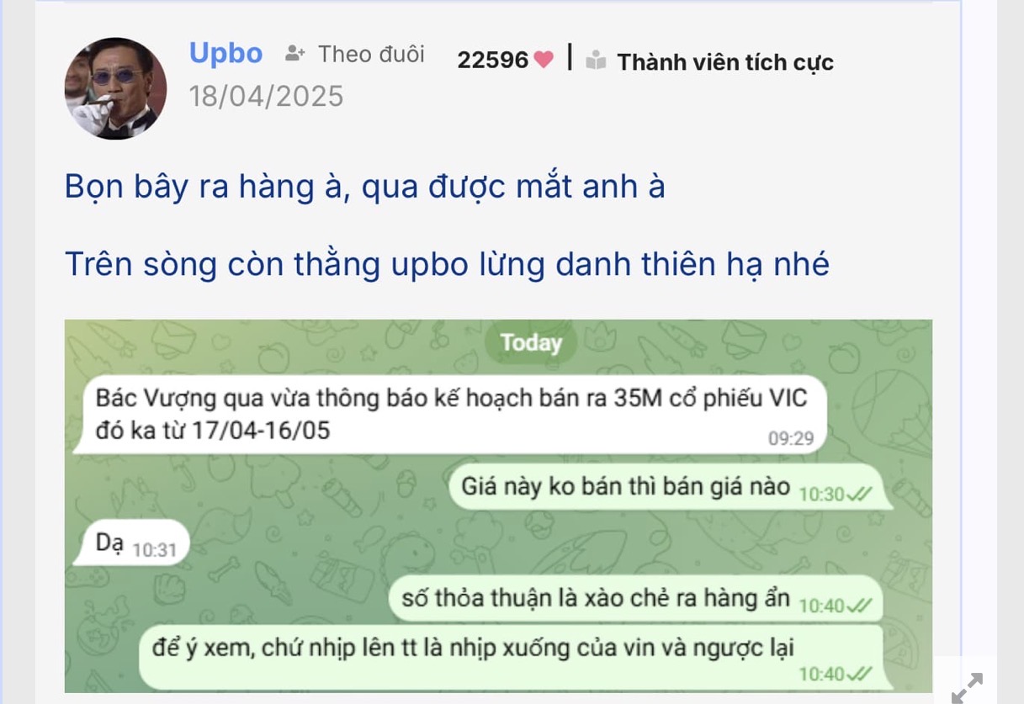Select the Bác Vượng 35M VIC message bubble

click(x=448, y=415)
